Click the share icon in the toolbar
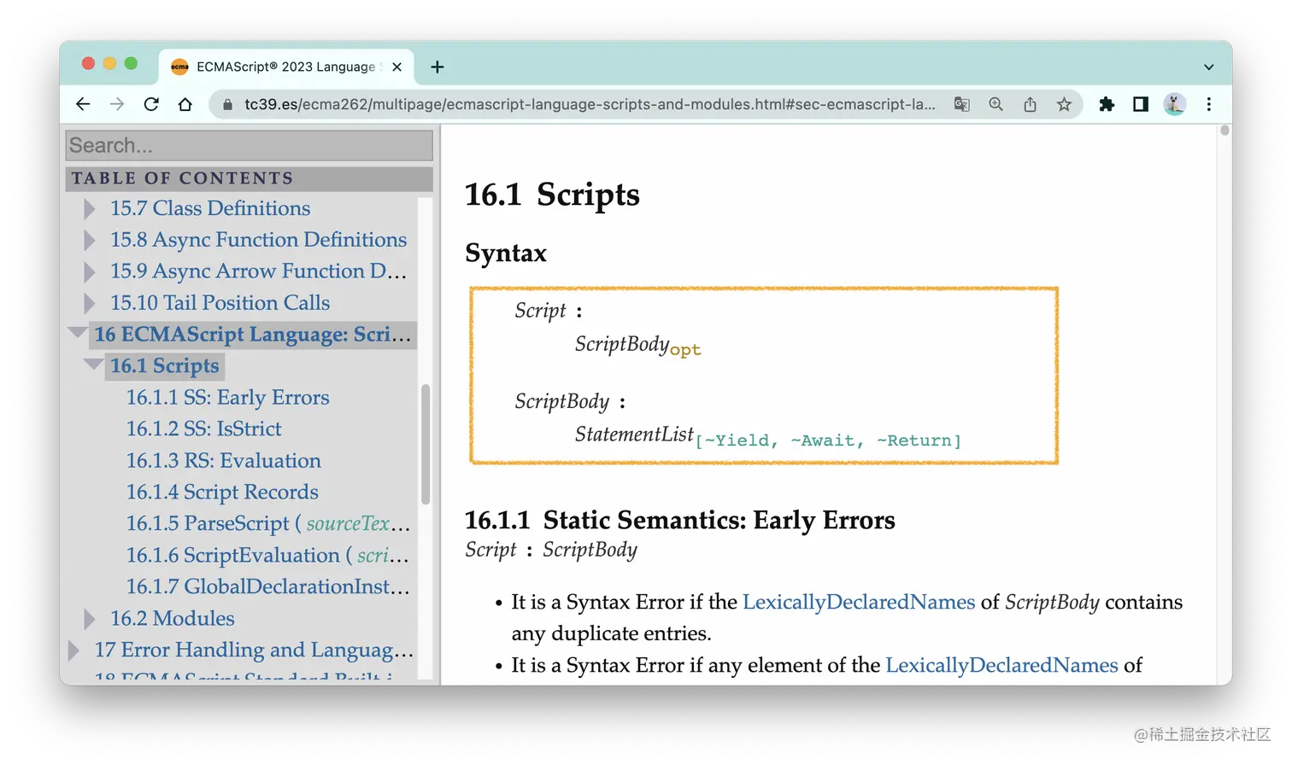This screenshot has height=764, width=1292. tap(1030, 103)
